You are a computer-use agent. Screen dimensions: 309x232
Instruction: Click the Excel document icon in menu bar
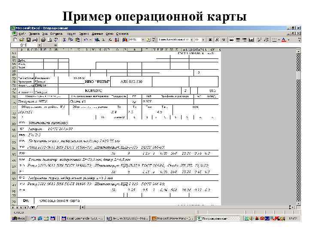coord(14,34)
